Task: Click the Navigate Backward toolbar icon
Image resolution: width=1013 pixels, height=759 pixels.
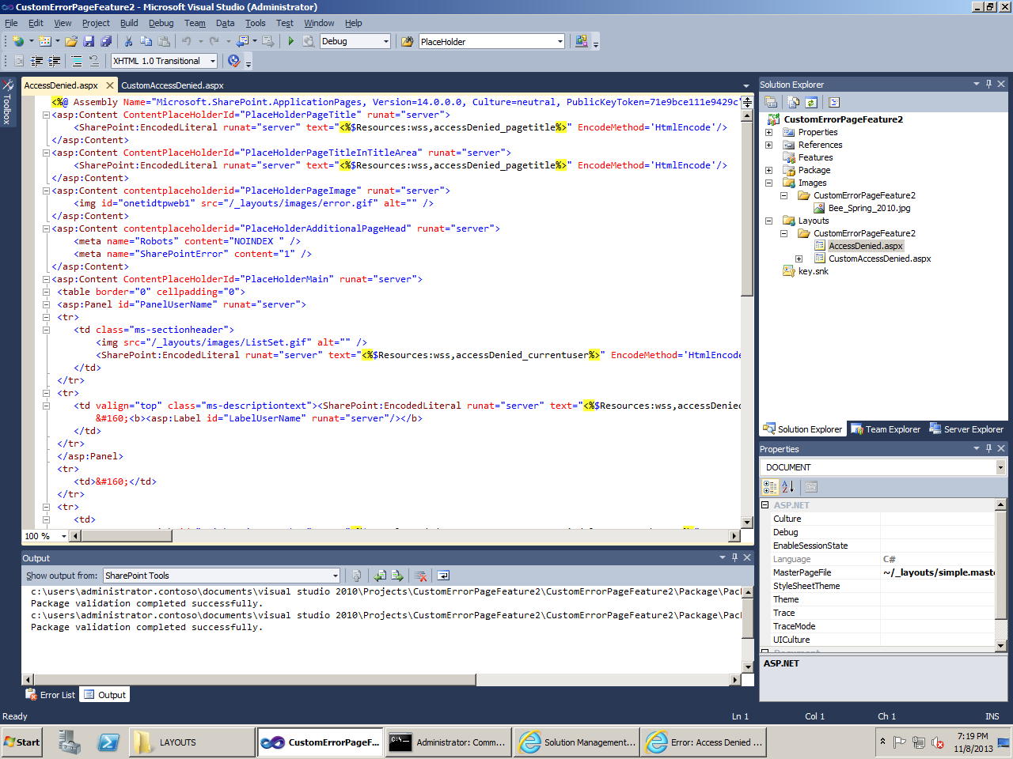Action: [243, 41]
